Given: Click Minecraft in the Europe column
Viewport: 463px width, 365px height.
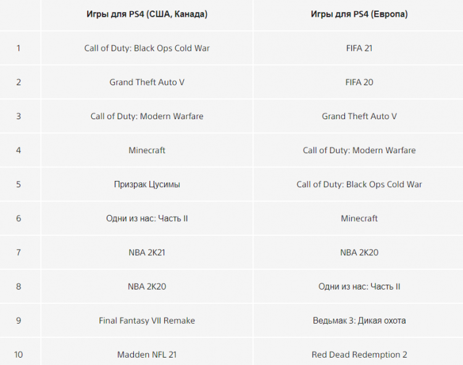Looking at the screenshot, I should click(x=359, y=219).
